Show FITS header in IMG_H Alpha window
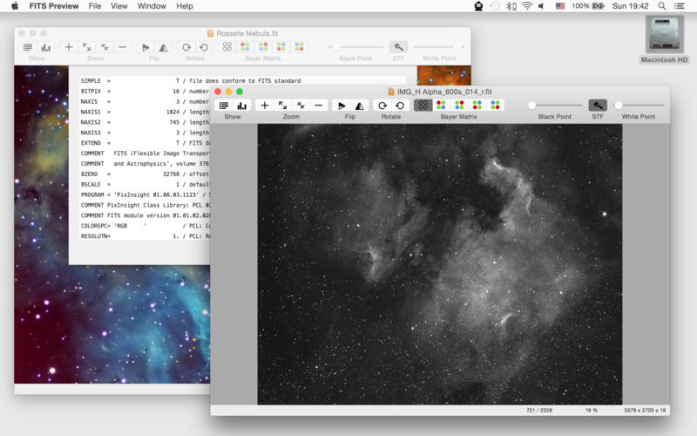The width and height of the screenshot is (697, 436). 224,106
